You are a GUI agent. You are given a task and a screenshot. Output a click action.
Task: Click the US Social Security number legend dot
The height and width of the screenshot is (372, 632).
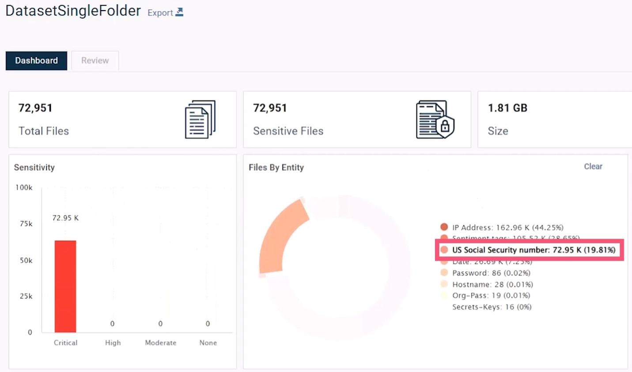[444, 250]
